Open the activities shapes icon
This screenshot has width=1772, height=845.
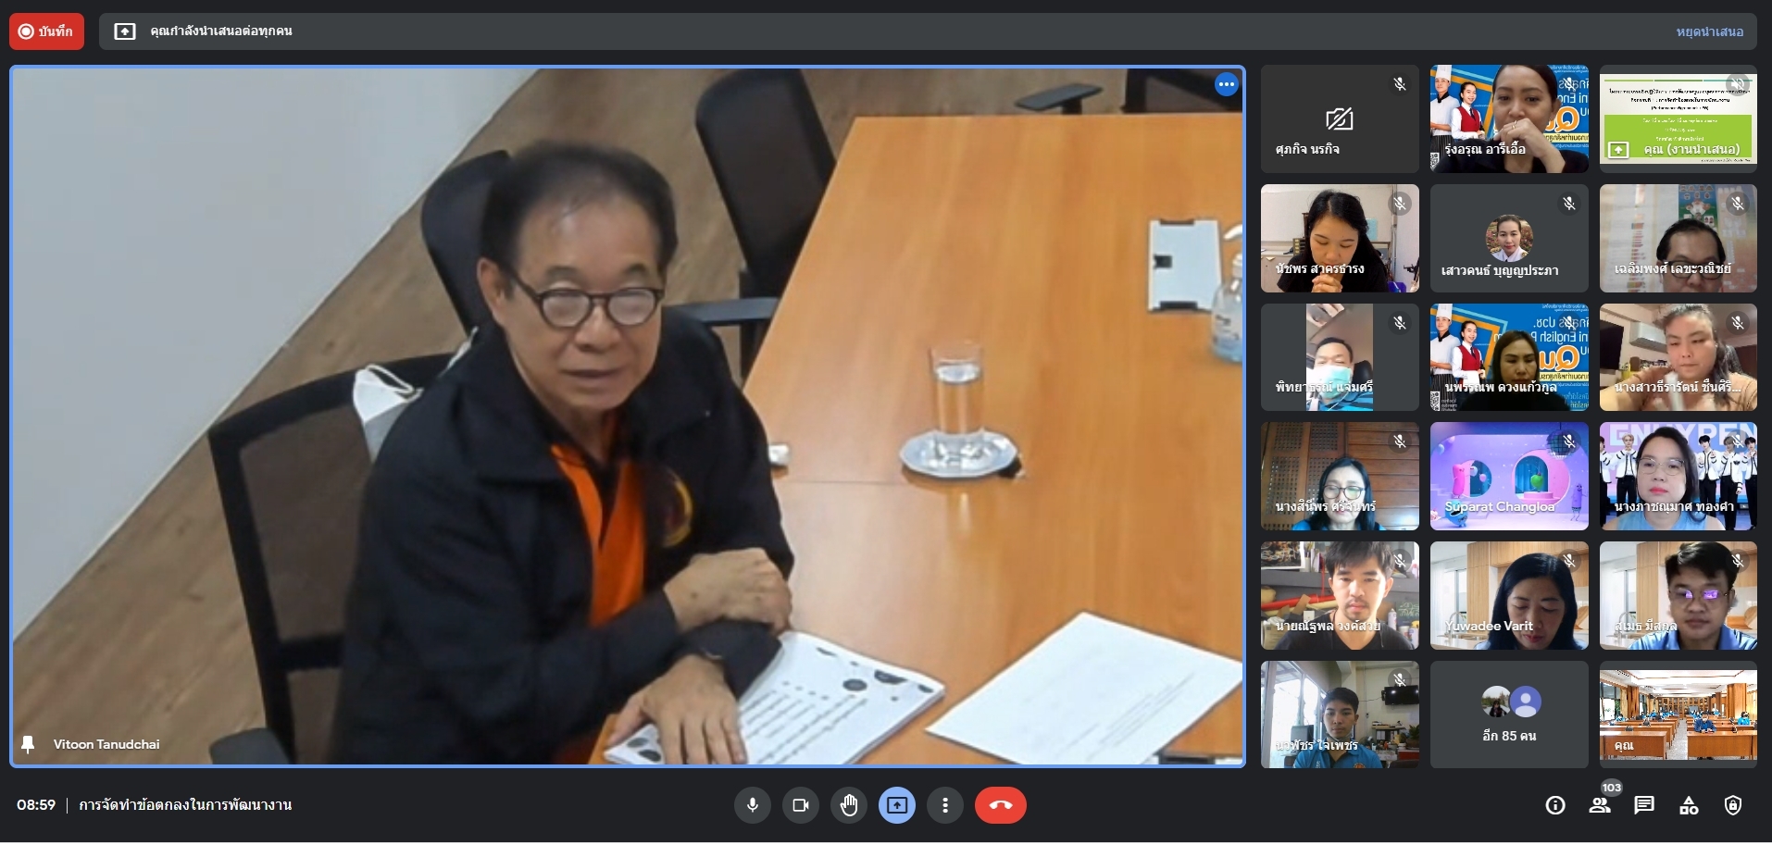pos(1689,805)
